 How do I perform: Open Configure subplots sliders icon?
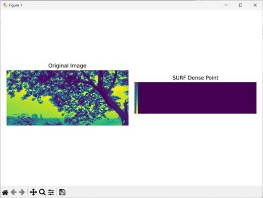click(51, 193)
